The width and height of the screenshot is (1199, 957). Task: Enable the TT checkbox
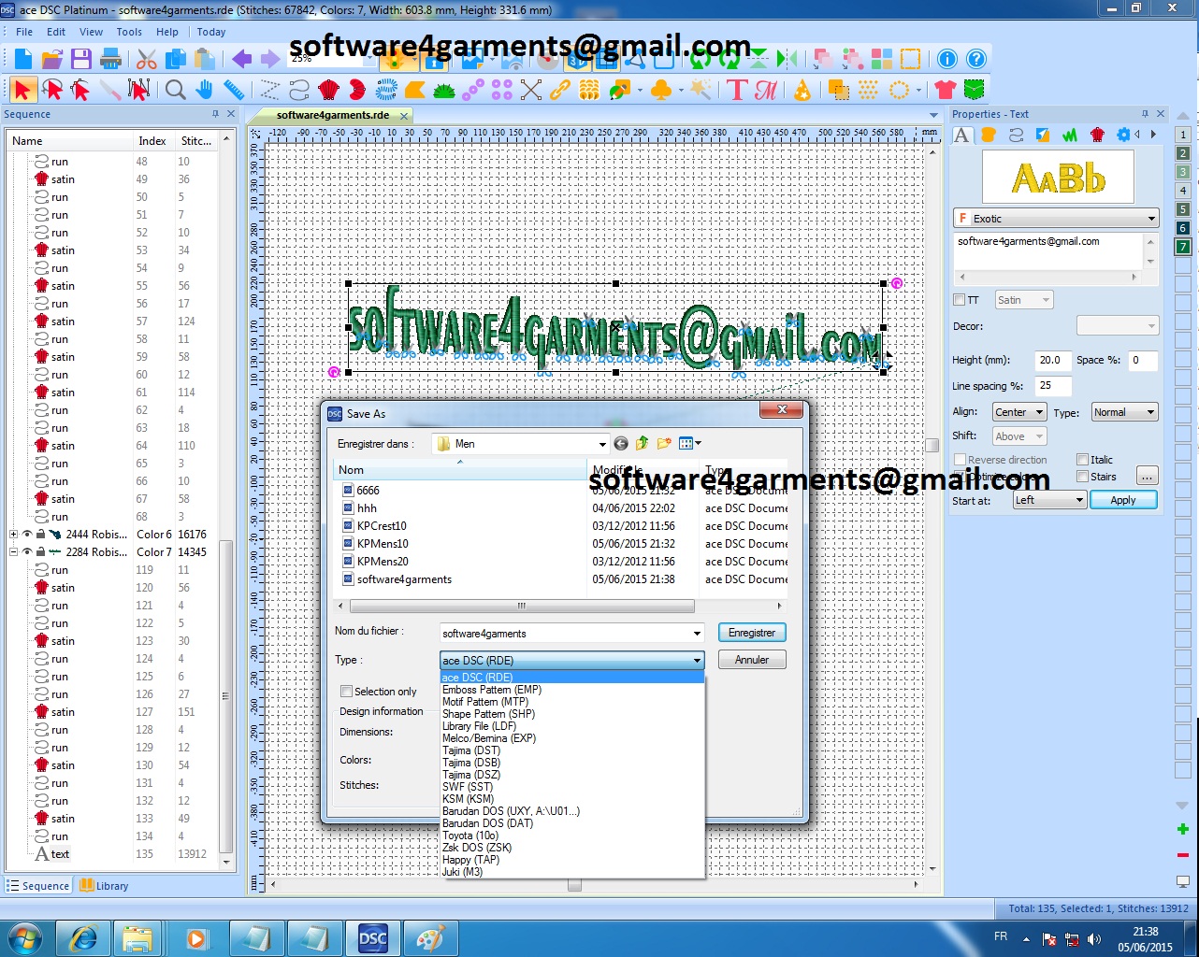959,300
